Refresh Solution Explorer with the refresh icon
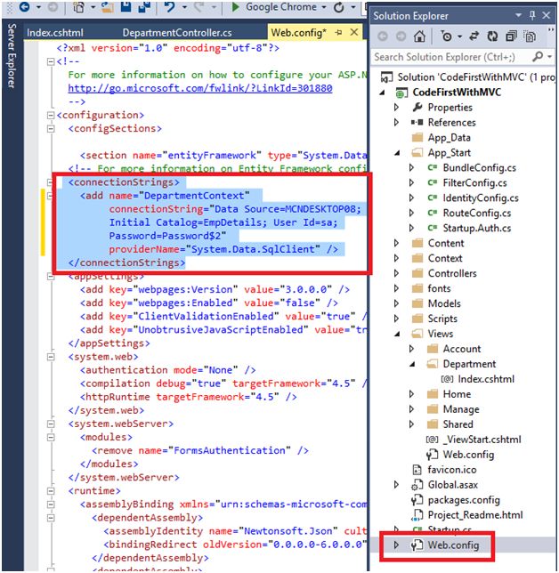Viewport: 559px width, 573px height. click(x=492, y=36)
